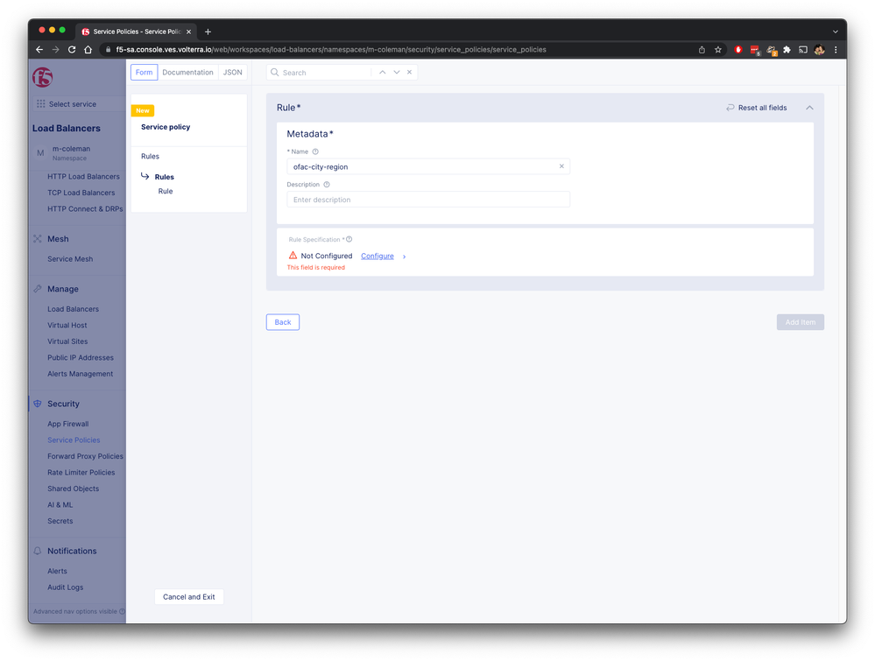Clear the search with the x icon
This screenshot has width=875, height=661.
409,72
